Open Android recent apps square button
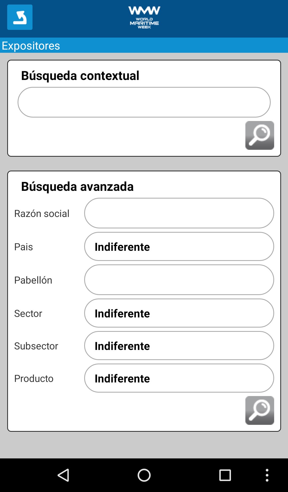Image resolution: width=288 pixels, height=492 pixels. [225, 475]
